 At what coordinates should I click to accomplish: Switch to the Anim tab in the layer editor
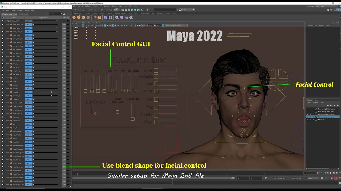tap(317, 100)
